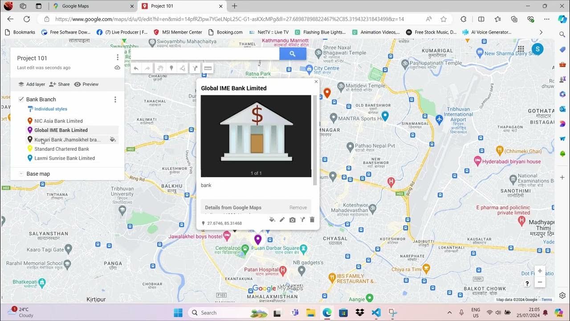
Task: Click directions-to-here icon in popup
Action: pyautogui.click(x=302, y=220)
